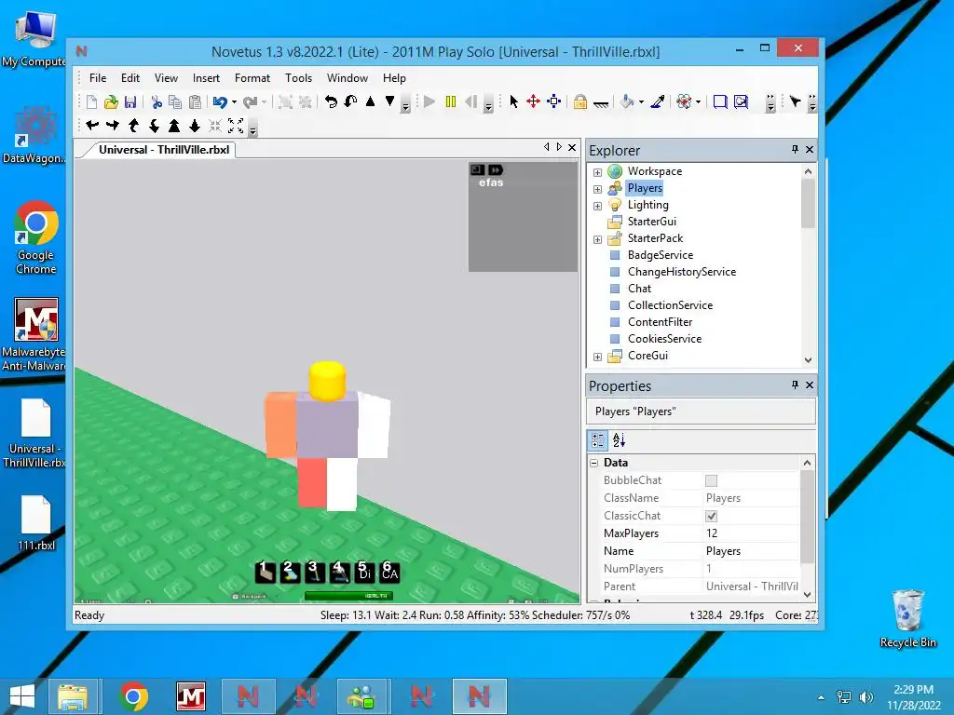954x715 pixels.
Task: Select the red Move tool
Action: [533, 102]
